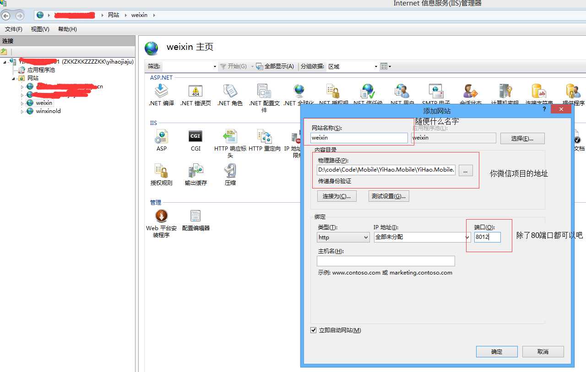Click 网站 in the address breadcrumb
The height and width of the screenshot is (372, 586).
(x=114, y=15)
